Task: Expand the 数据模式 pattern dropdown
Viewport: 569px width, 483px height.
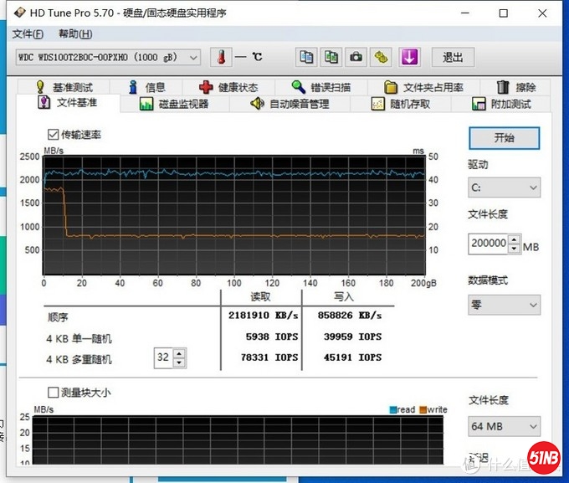Action: (504, 305)
